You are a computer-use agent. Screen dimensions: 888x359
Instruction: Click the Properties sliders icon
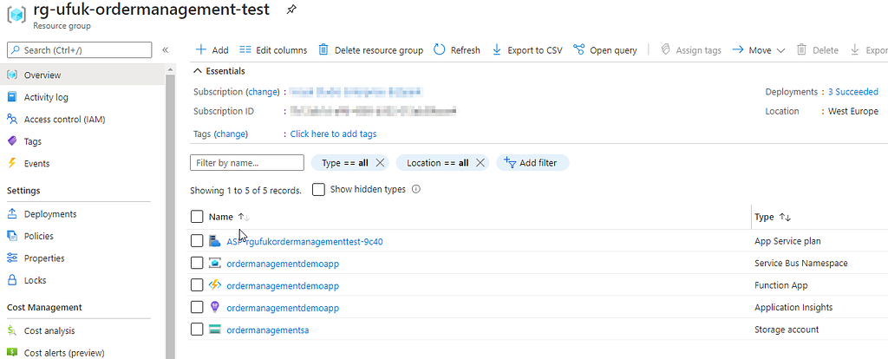pyautogui.click(x=12, y=258)
